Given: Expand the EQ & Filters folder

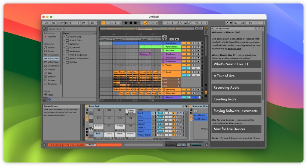Looking at the screenshot, I should point(64,48).
